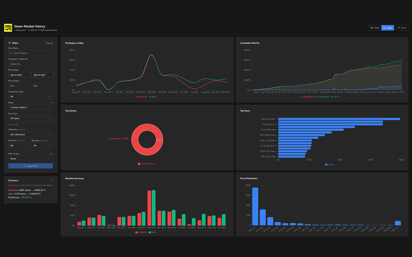Open the Tools tab
This screenshot has height=257, width=412.
402,28
